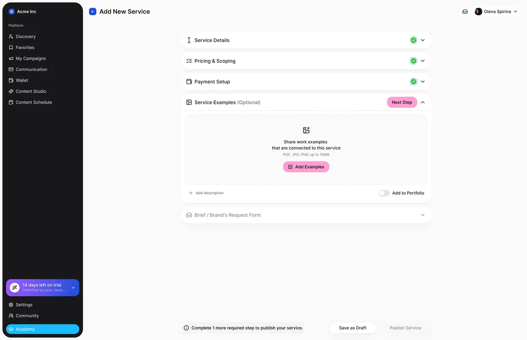Click the My Campaigns megaphone icon

(x=11, y=58)
